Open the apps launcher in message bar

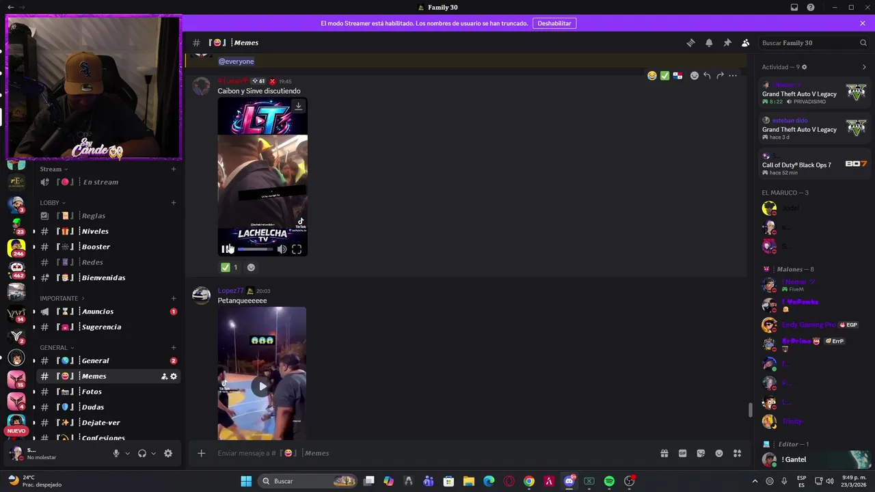(738, 453)
